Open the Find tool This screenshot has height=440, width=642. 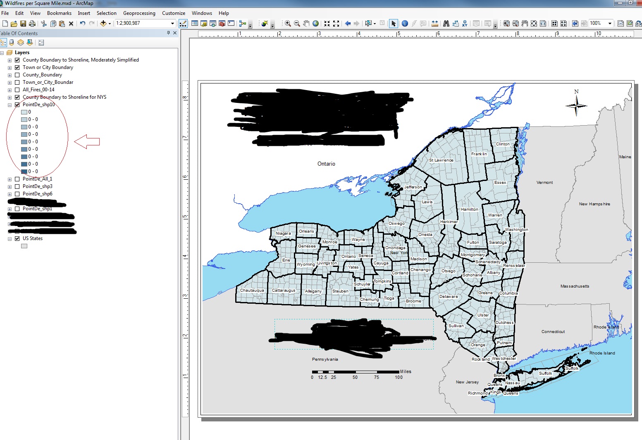[x=446, y=24]
